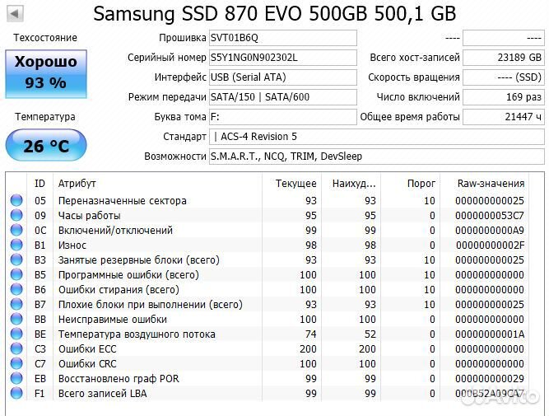Click status icon for Плохие блоки при выполнении
The image size is (549, 416).
point(16,304)
